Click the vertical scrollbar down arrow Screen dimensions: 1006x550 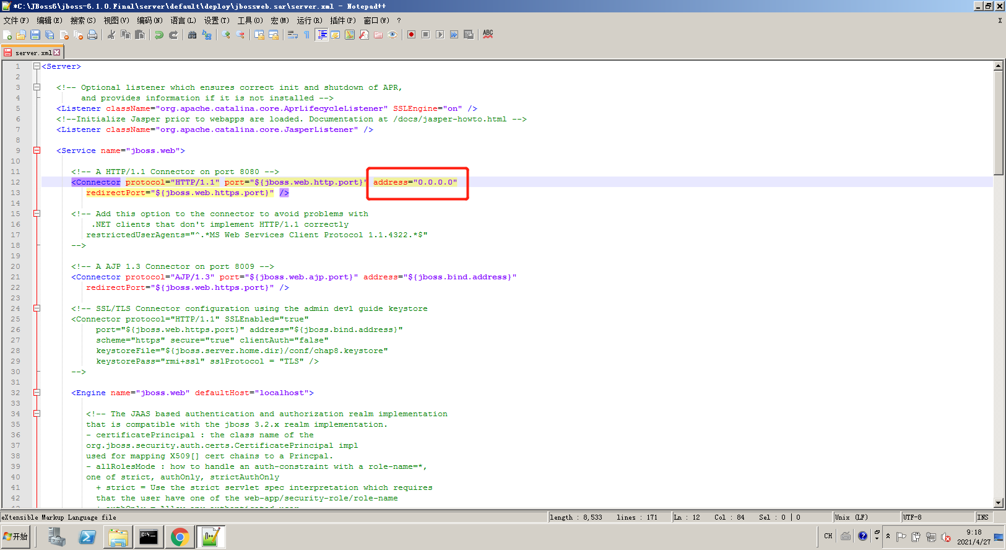999,503
